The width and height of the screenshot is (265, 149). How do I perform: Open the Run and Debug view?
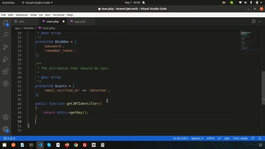click(x=5, y=59)
